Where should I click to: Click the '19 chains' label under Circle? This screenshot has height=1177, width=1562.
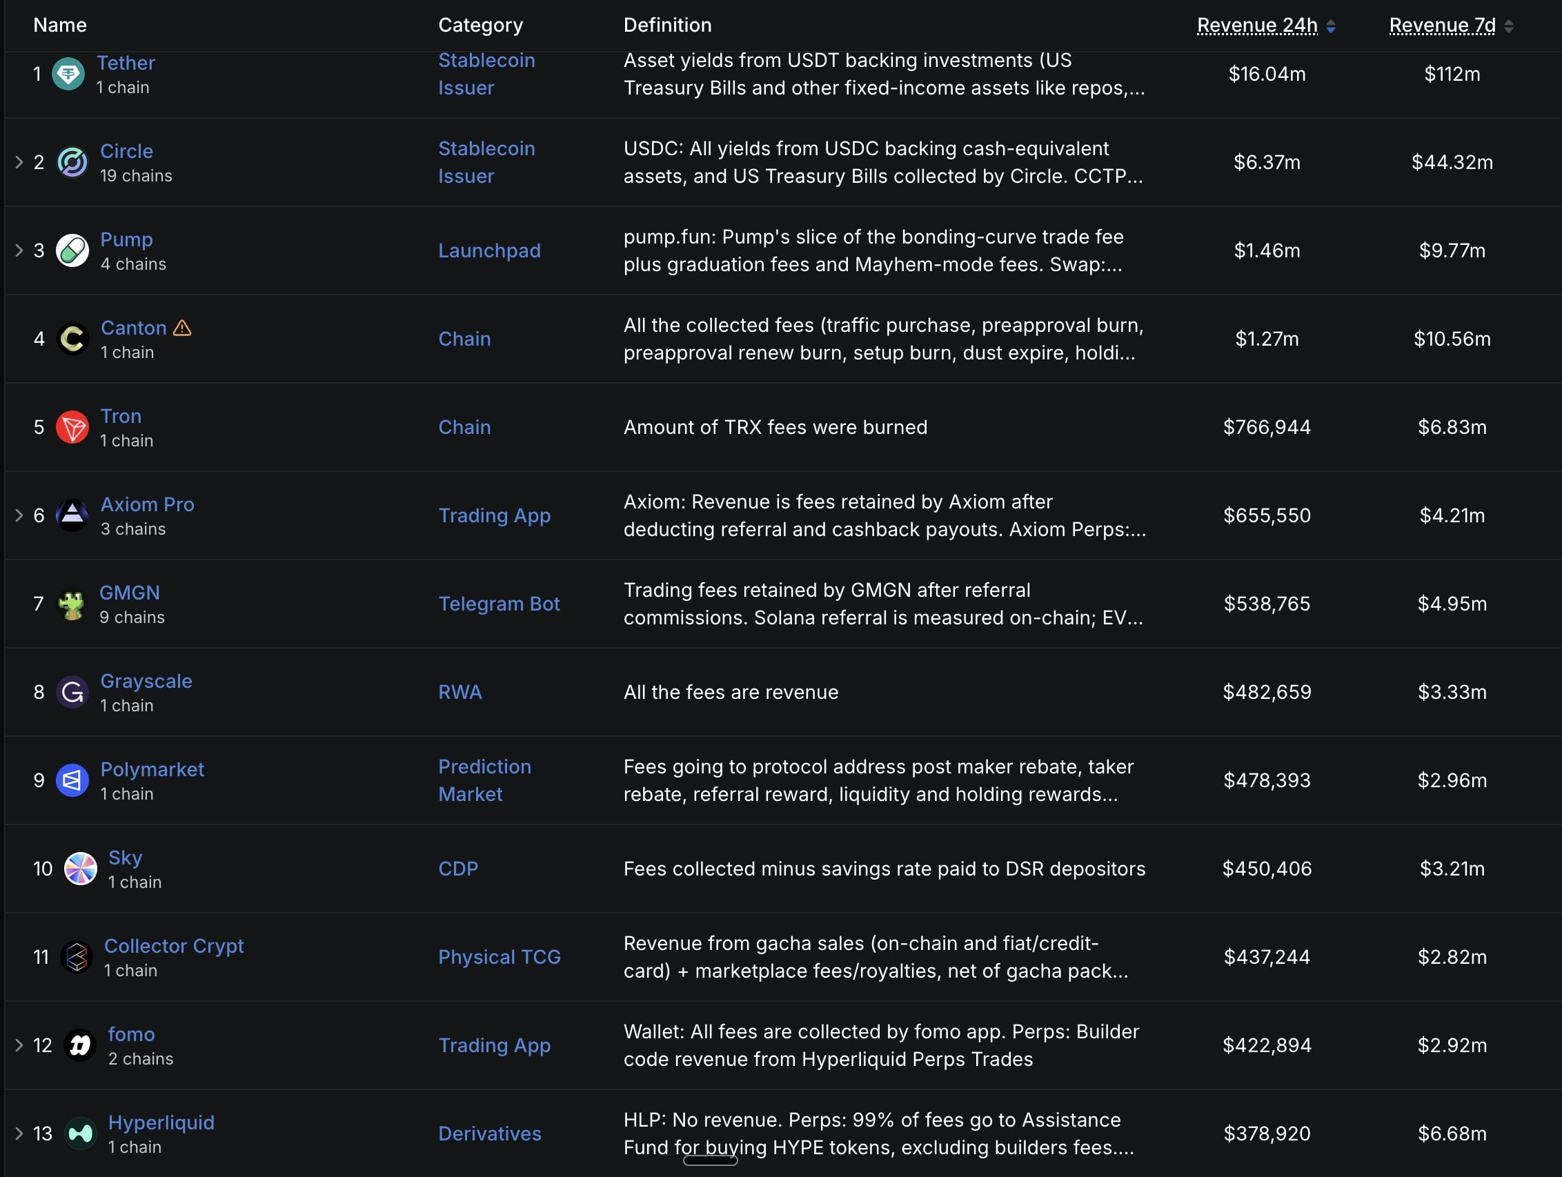pyautogui.click(x=136, y=175)
